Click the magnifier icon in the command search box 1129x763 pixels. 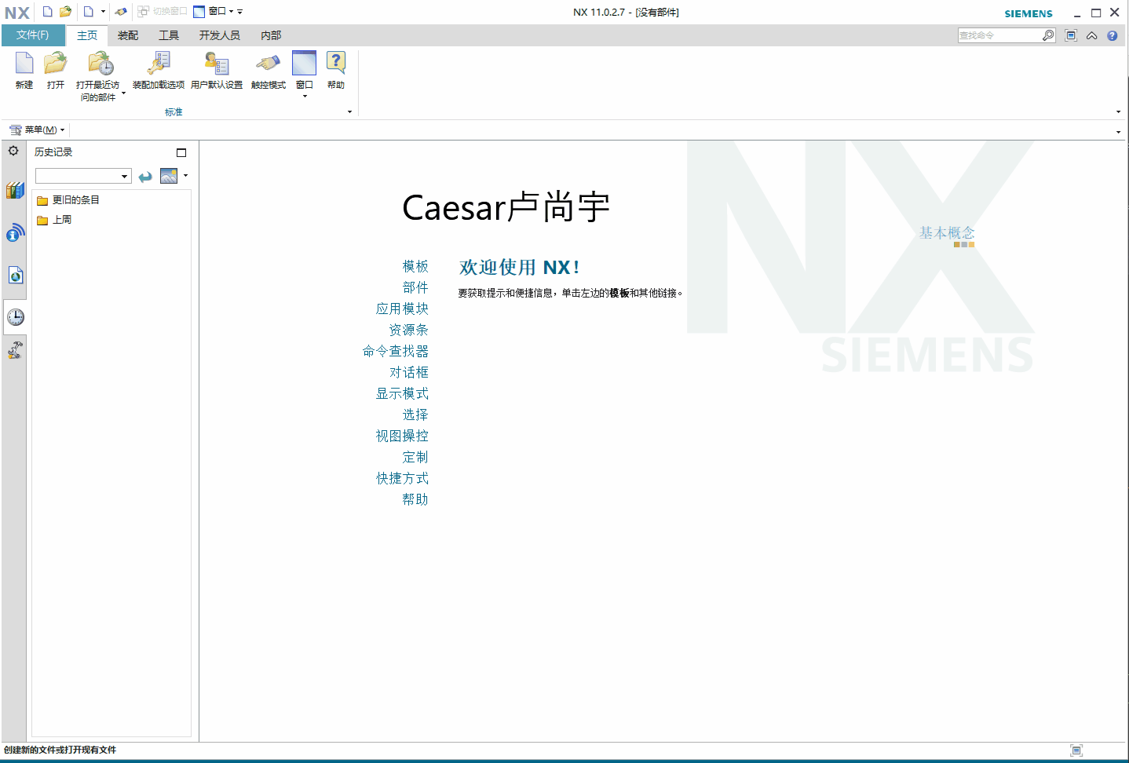tap(1048, 35)
